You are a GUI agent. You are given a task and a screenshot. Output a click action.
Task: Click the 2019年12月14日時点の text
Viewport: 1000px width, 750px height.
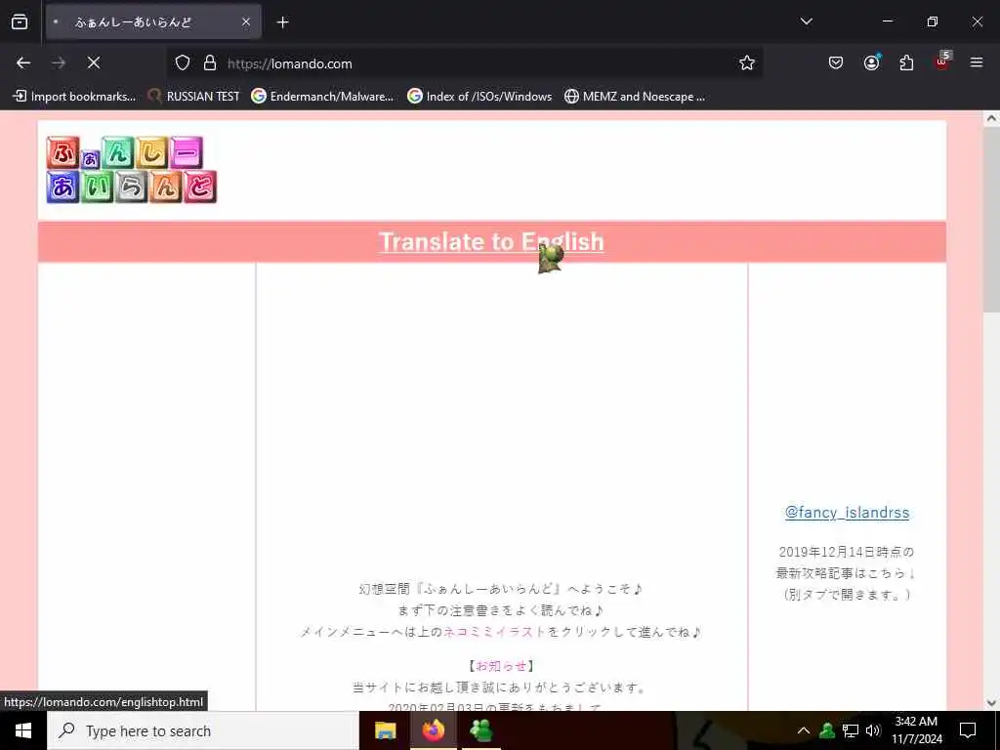pos(847,552)
